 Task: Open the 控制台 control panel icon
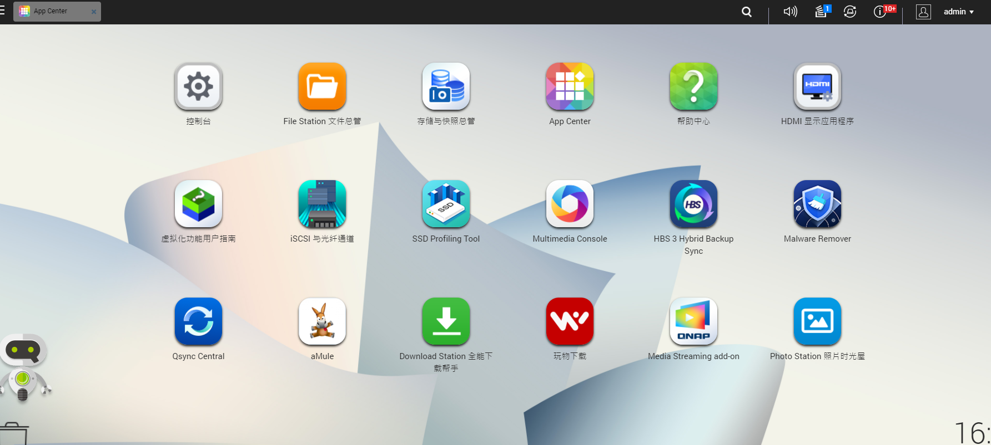(198, 86)
